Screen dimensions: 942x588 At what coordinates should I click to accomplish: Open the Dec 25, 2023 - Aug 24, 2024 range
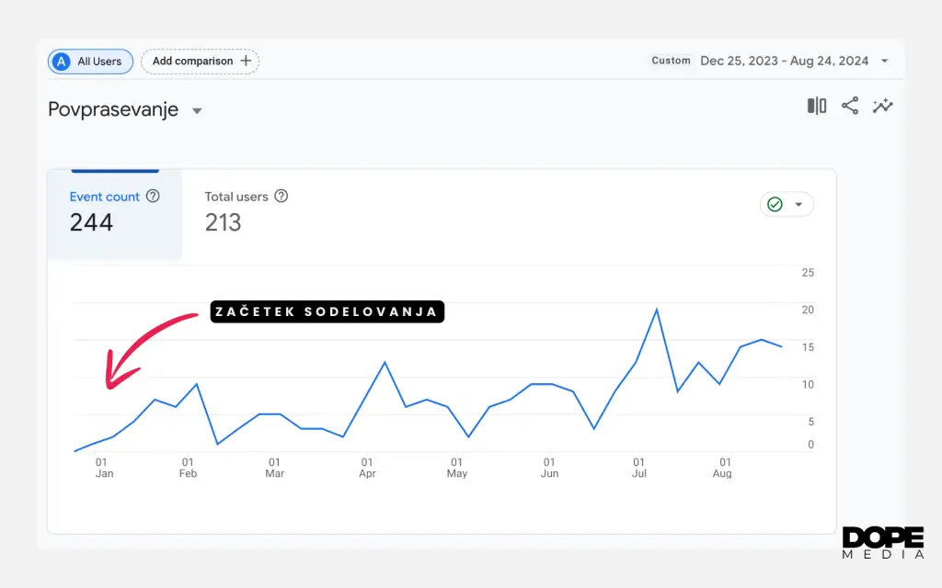pyautogui.click(x=784, y=61)
